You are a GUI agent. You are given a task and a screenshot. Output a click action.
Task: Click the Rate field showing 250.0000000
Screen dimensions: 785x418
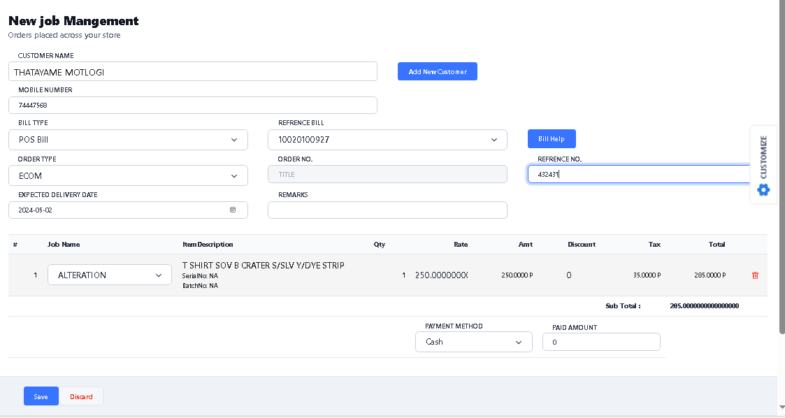441,275
